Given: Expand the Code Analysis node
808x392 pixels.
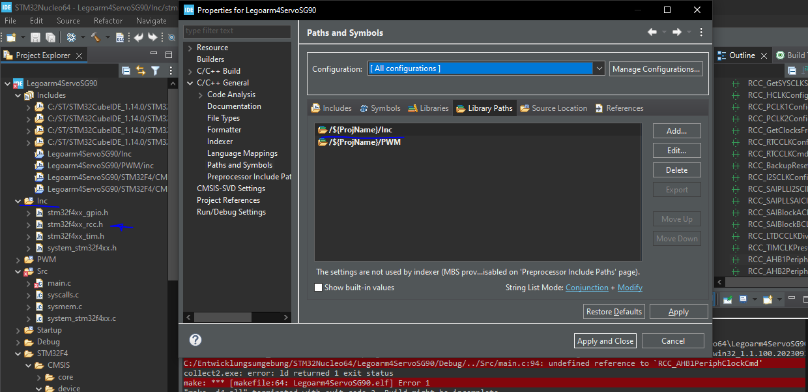Looking at the screenshot, I should 201,95.
